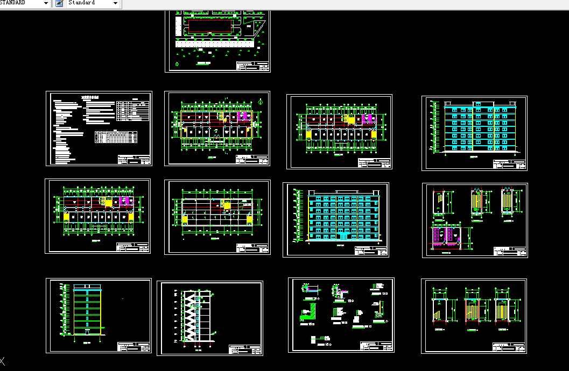The height and width of the screenshot is (371, 569).
Task: Open the STANDARD style dropdown arrow
Action: (x=46, y=3)
